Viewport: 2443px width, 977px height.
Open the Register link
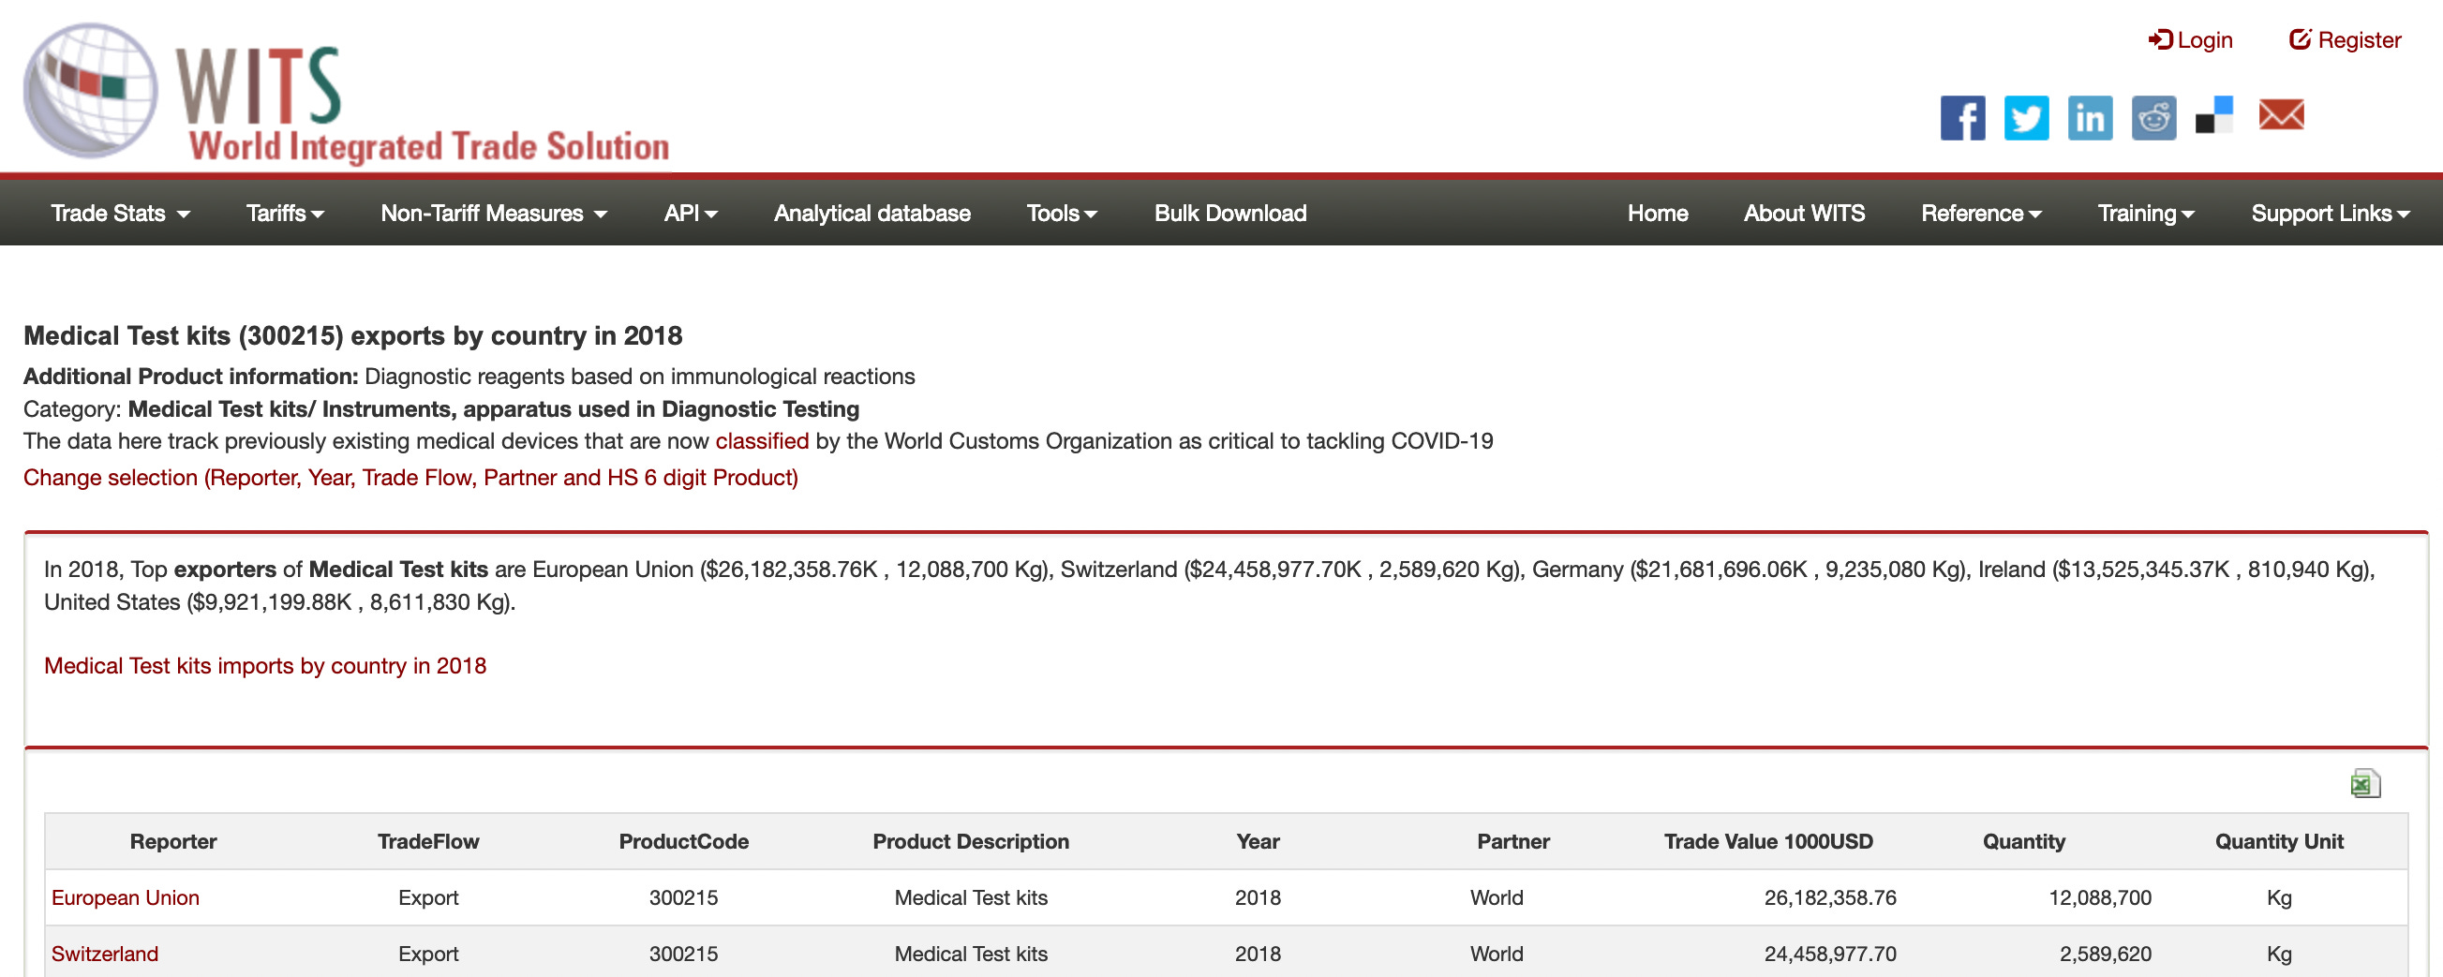[2345, 39]
